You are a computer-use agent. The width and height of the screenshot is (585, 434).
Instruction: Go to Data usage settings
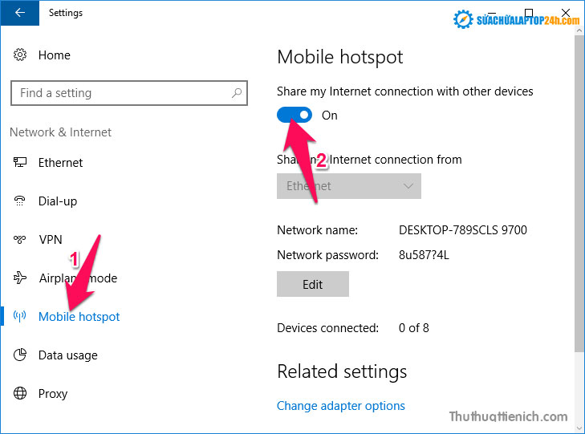point(67,355)
